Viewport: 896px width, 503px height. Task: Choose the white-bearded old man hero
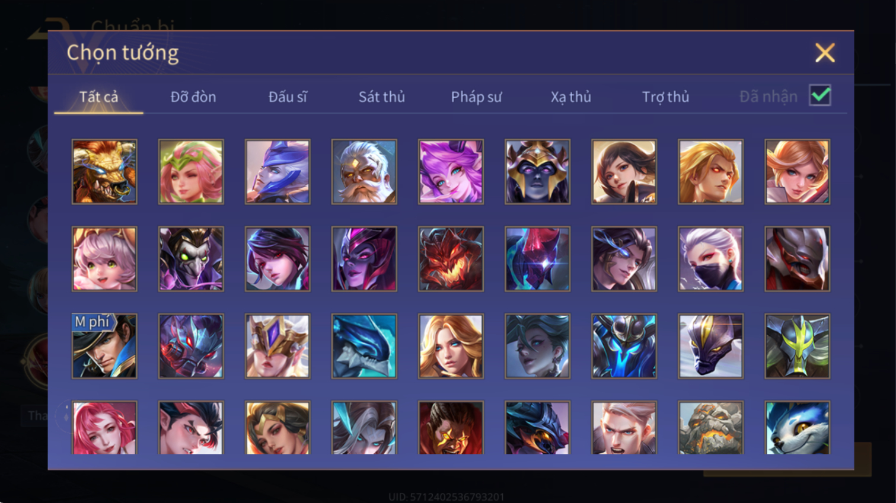tap(364, 172)
